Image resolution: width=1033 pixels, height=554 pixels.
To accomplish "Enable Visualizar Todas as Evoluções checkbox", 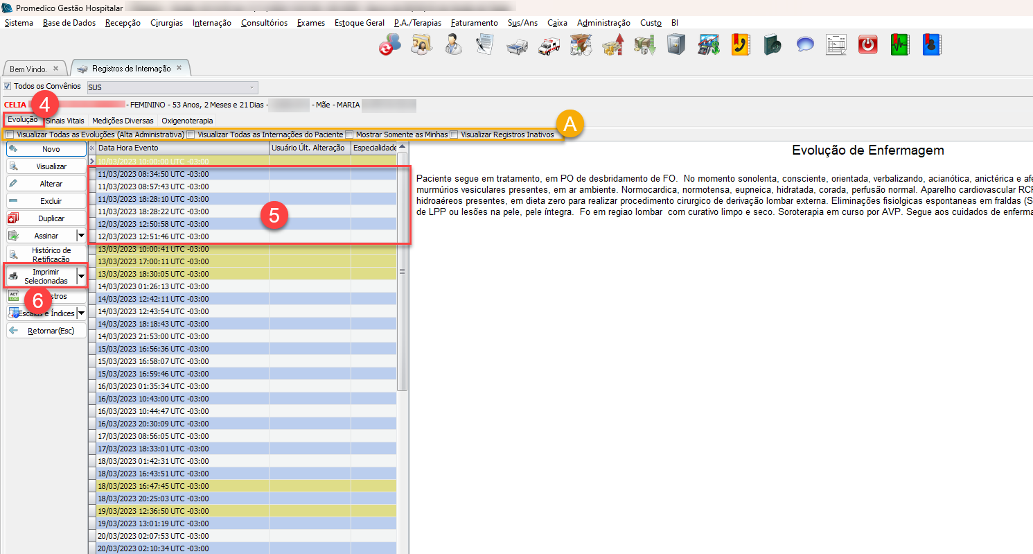I will pyautogui.click(x=10, y=135).
